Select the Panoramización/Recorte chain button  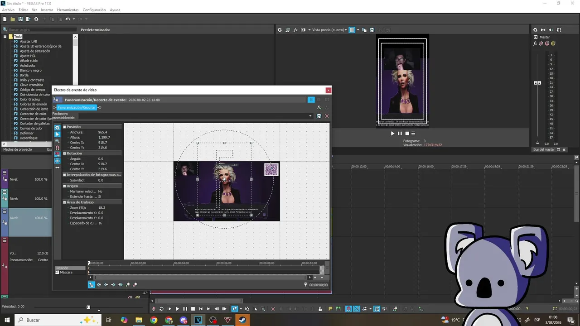click(77, 108)
